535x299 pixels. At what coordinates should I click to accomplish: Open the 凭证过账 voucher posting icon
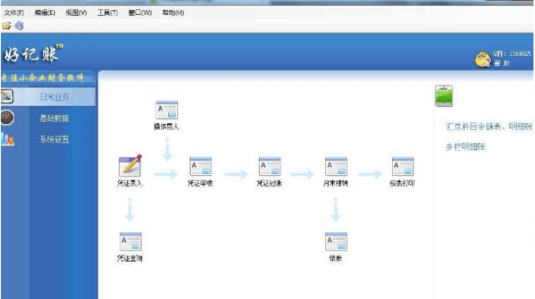(269, 167)
